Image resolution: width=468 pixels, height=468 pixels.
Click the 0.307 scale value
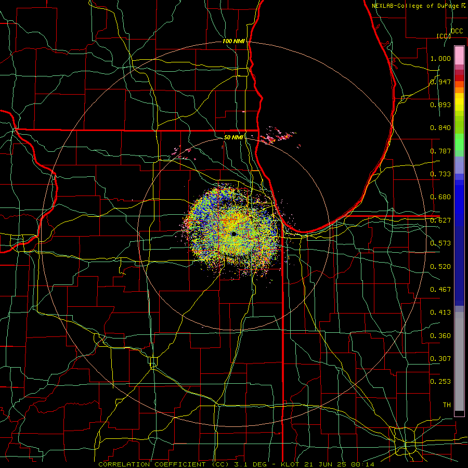440,359
